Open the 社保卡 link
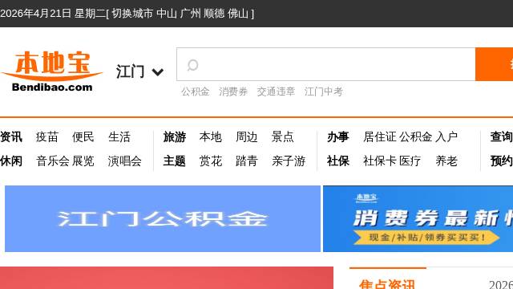Screen dimensions: 513x289 [380, 161]
